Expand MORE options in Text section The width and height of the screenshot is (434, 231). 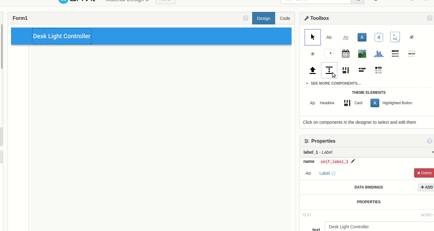click(x=427, y=215)
